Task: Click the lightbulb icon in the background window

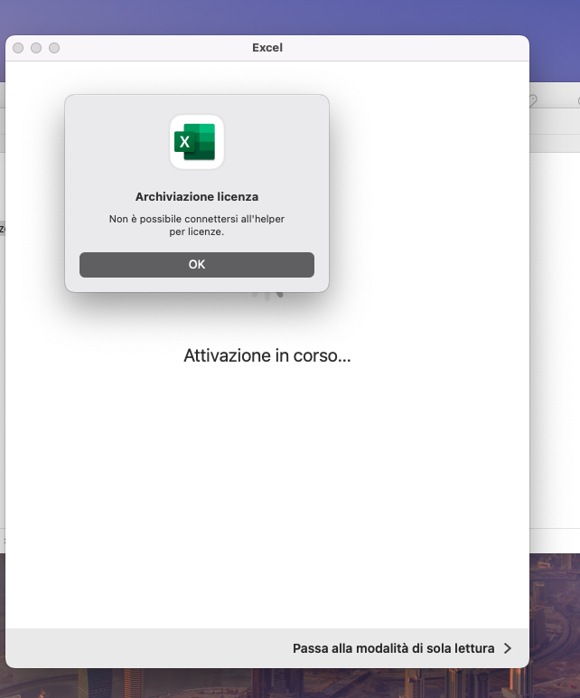Action: click(x=533, y=100)
